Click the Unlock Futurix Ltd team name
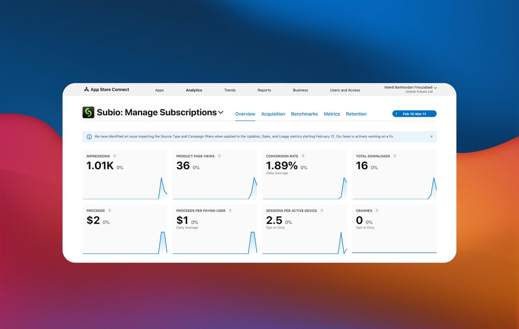The image size is (519, 329). click(419, 92)
